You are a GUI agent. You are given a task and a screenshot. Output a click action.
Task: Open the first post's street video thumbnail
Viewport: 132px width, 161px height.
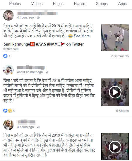point(115,38)
